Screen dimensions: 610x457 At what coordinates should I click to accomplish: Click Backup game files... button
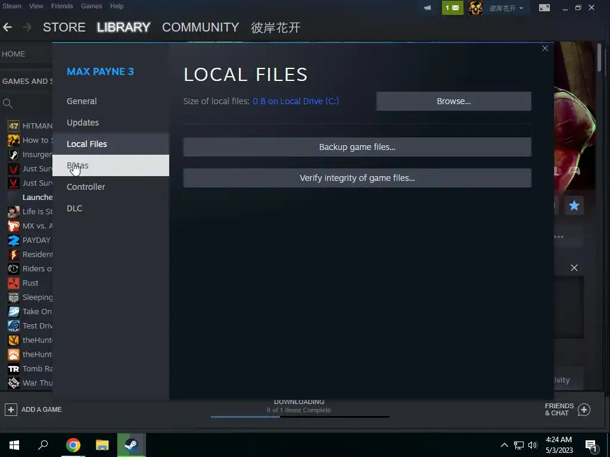tap(357, 147)
